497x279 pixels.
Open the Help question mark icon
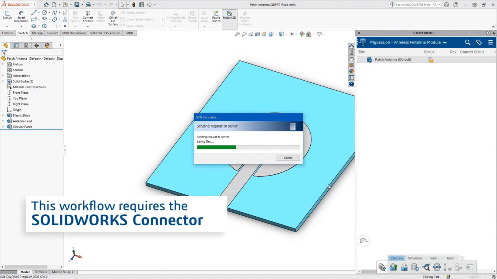click(x=456, y=5)
